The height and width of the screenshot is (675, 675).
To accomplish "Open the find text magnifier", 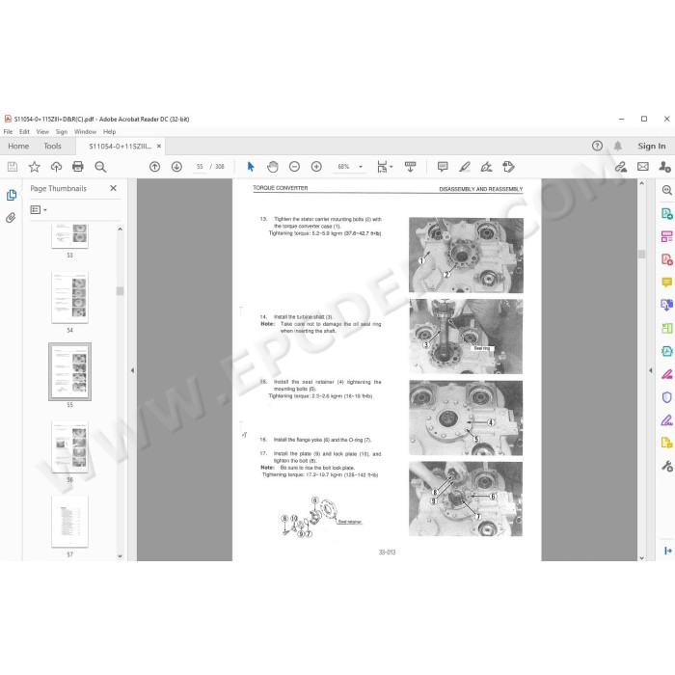I will [100, 167].
